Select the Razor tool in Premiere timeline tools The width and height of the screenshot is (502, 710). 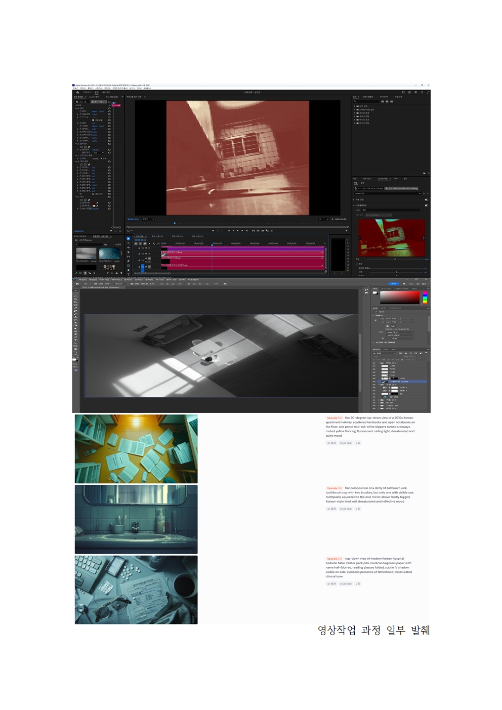[129, 252]
